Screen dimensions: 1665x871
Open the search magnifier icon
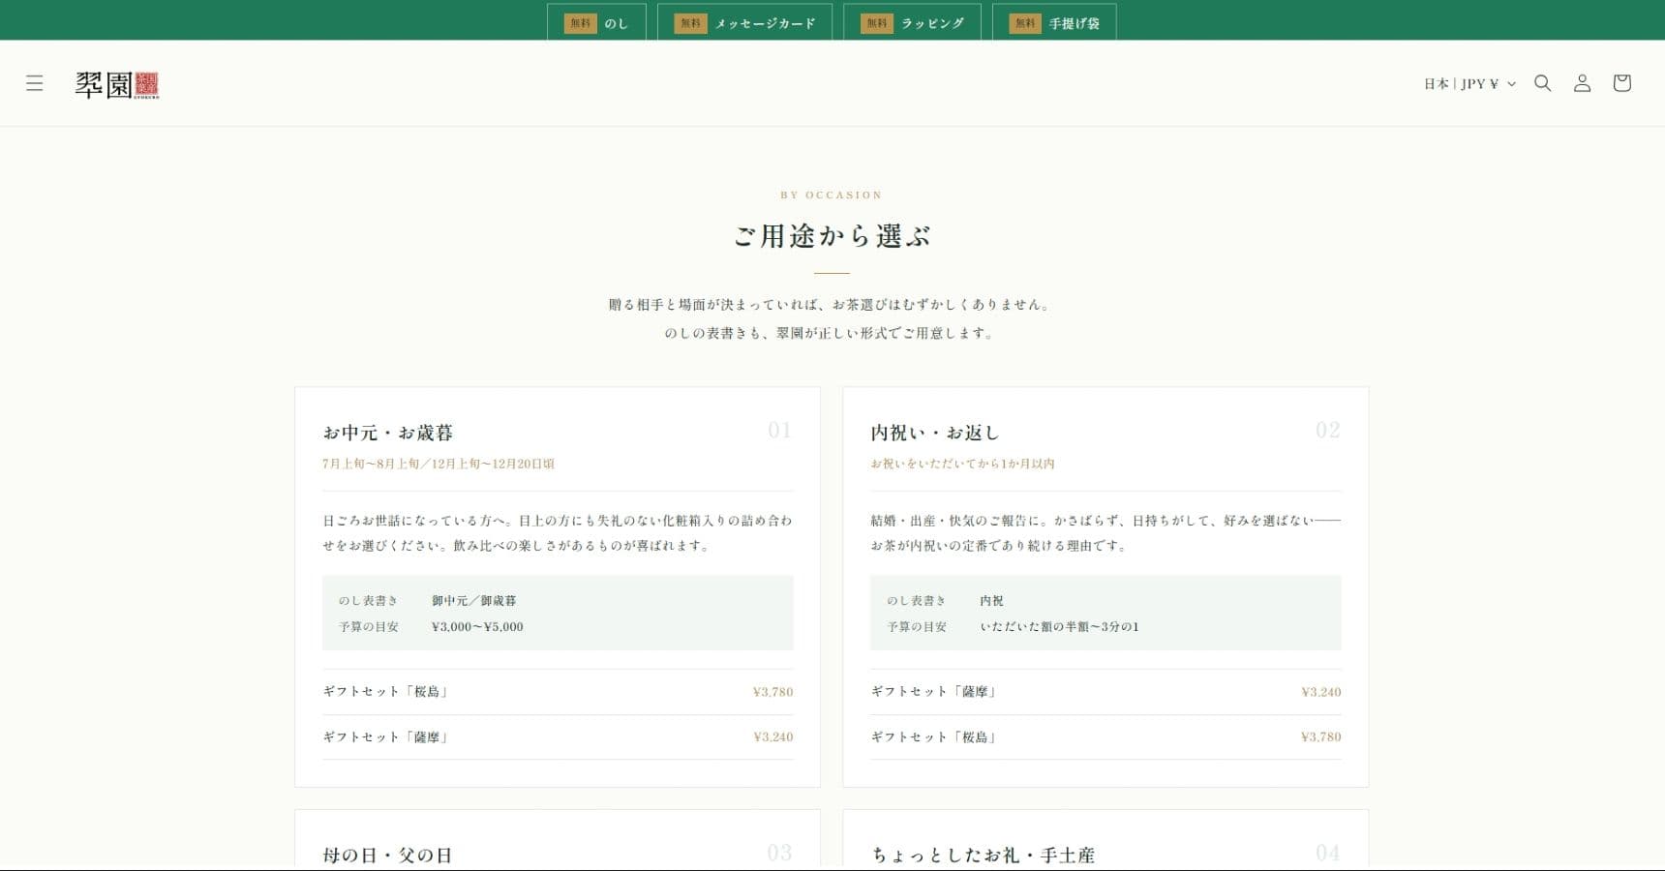tap(1543, 83)
